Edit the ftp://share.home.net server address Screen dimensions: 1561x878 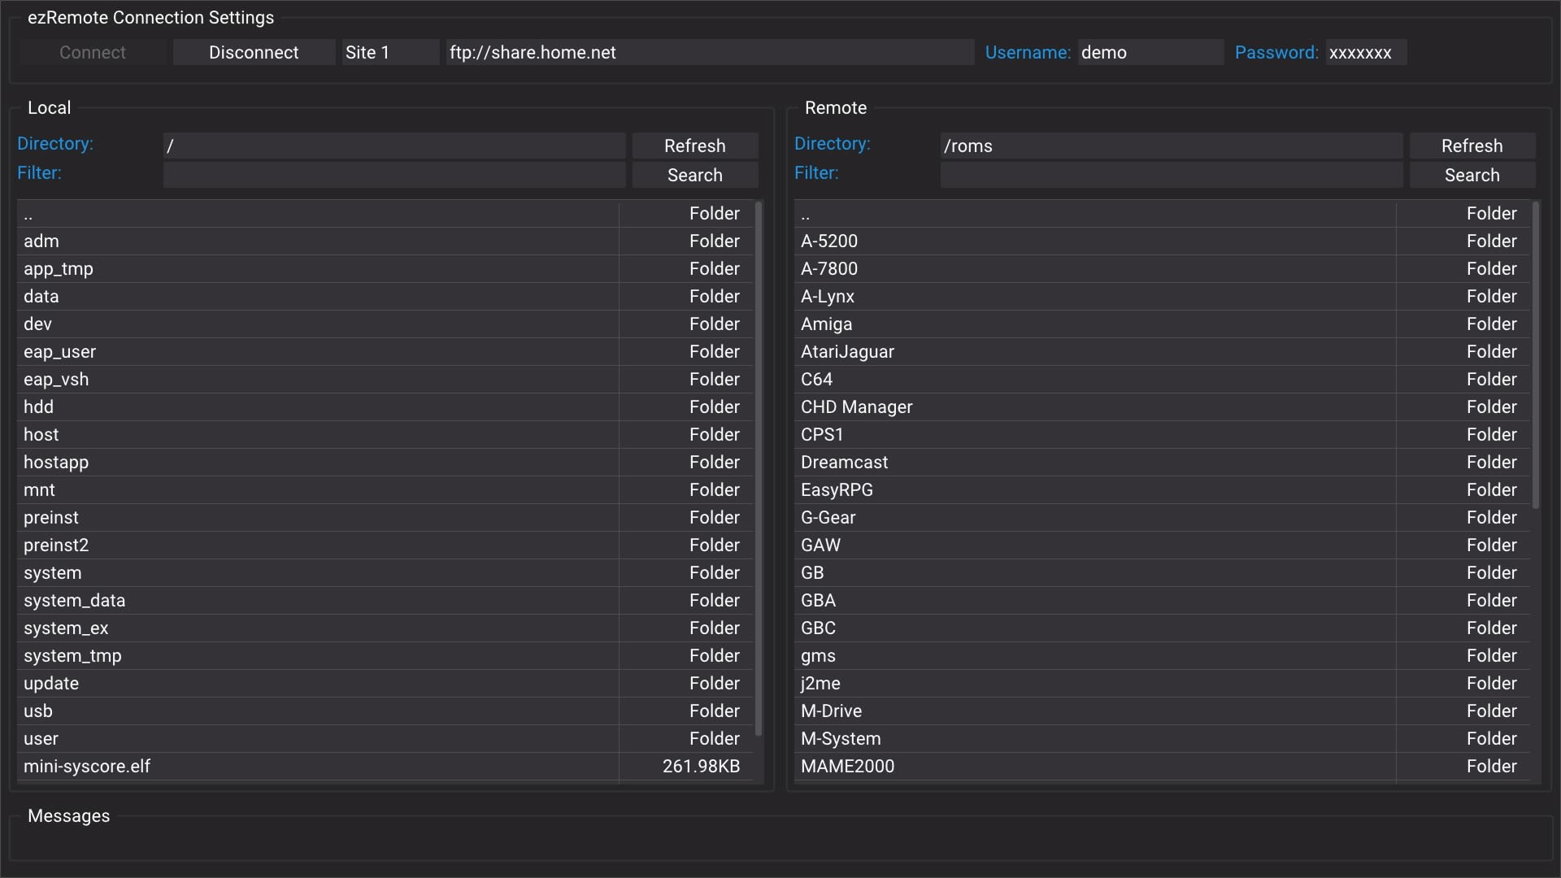click(x=707, y=52)
